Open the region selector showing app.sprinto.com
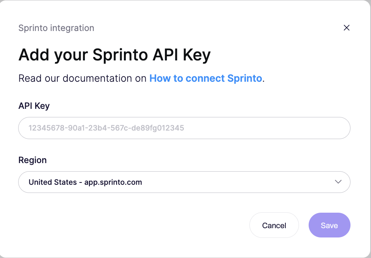This screenshot has height=258, width=371. 184,182
